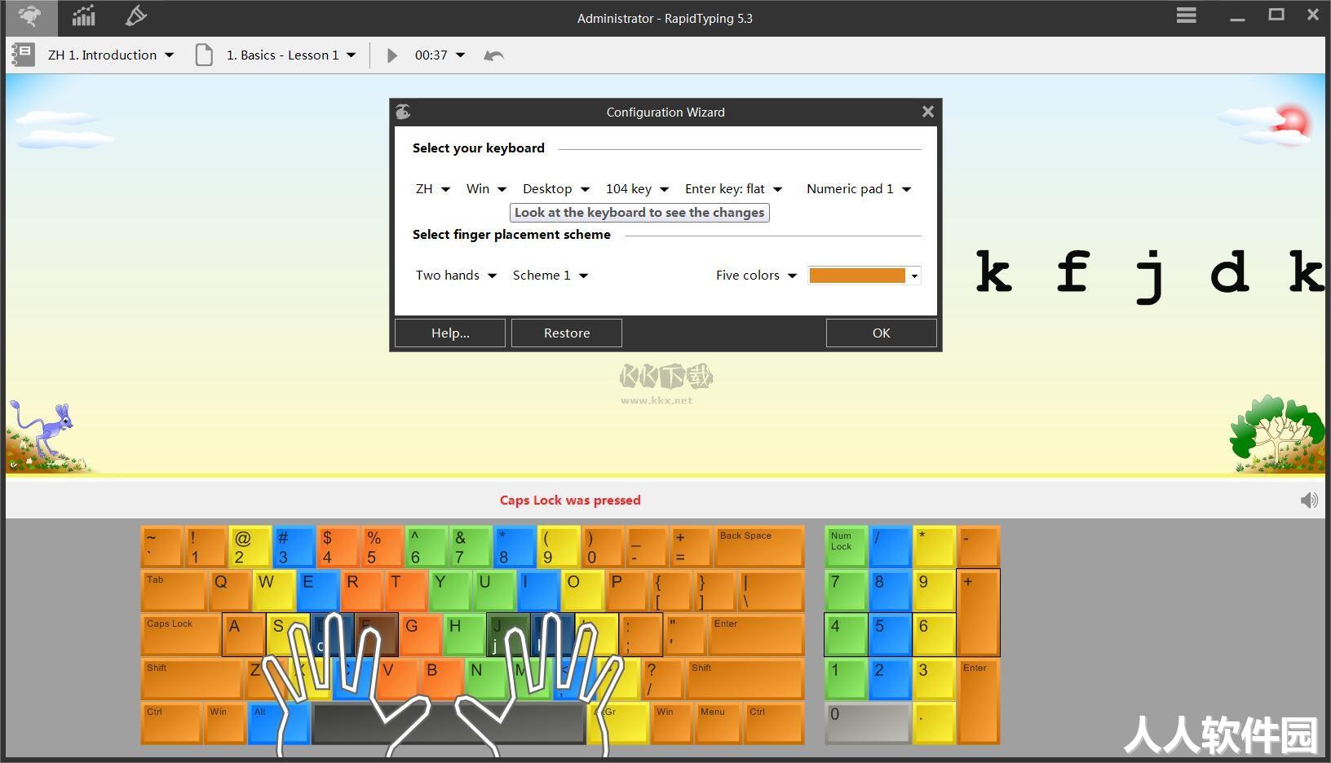Open the Enter key: flat dropdown
The image size is (1331, 763).
click(x=733, y=189)
